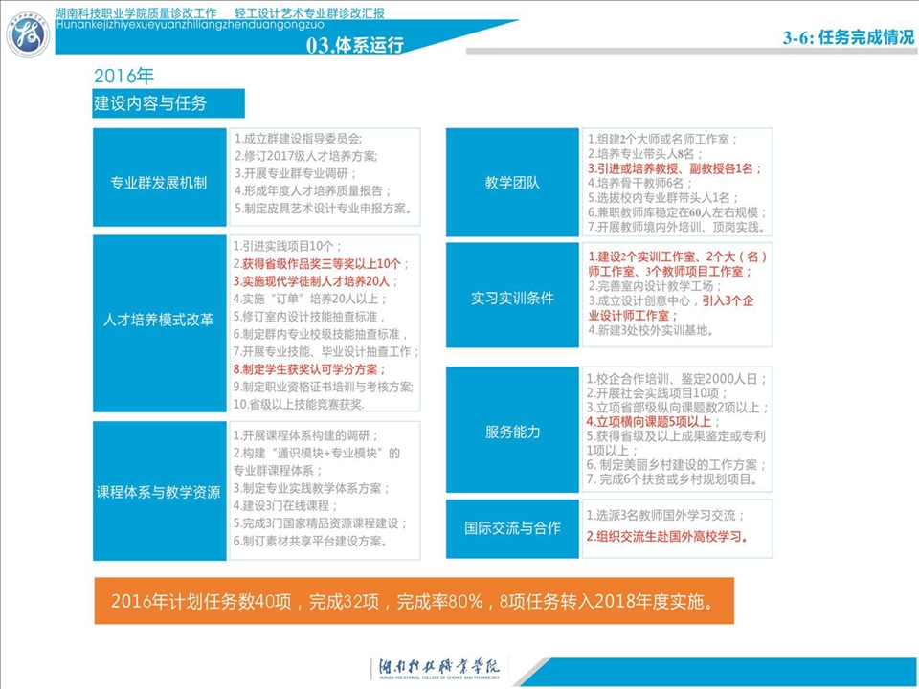Click '3.立项省部级纵向课题数2项以上' line
This screenshot has height=689, width=919.
click(678, 408)
